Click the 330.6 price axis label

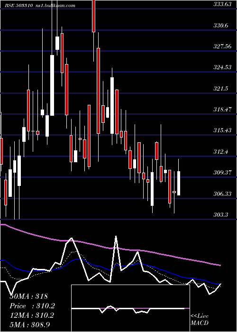pyautogui.click(x=221, y=26)
